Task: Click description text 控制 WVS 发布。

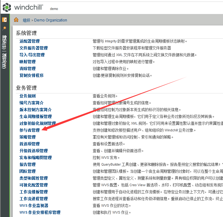Action: click(x=106, y=158)
